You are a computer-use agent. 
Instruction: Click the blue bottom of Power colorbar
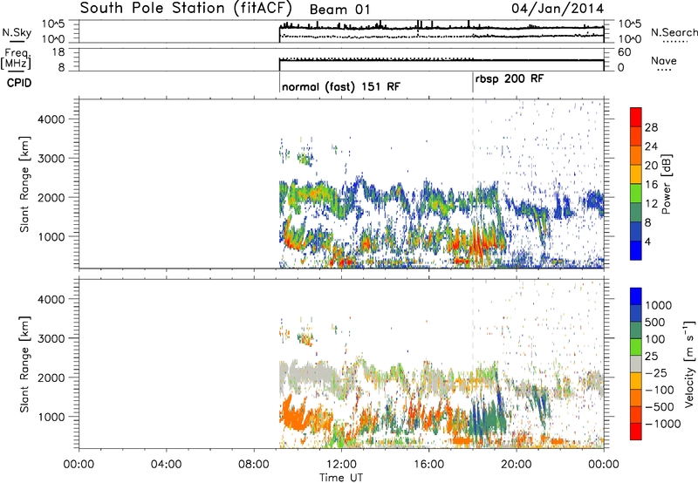tap(636, 250)
